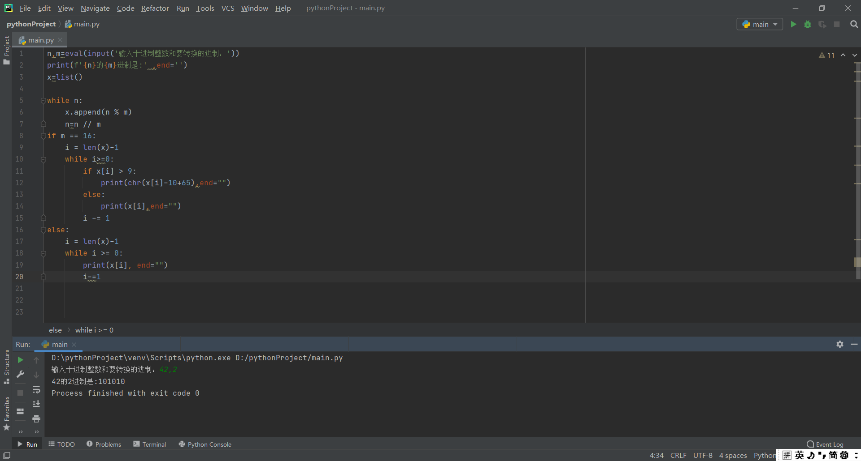
Task: Go to previous highlighted error arrow
Action: click(x=843, y=55)
